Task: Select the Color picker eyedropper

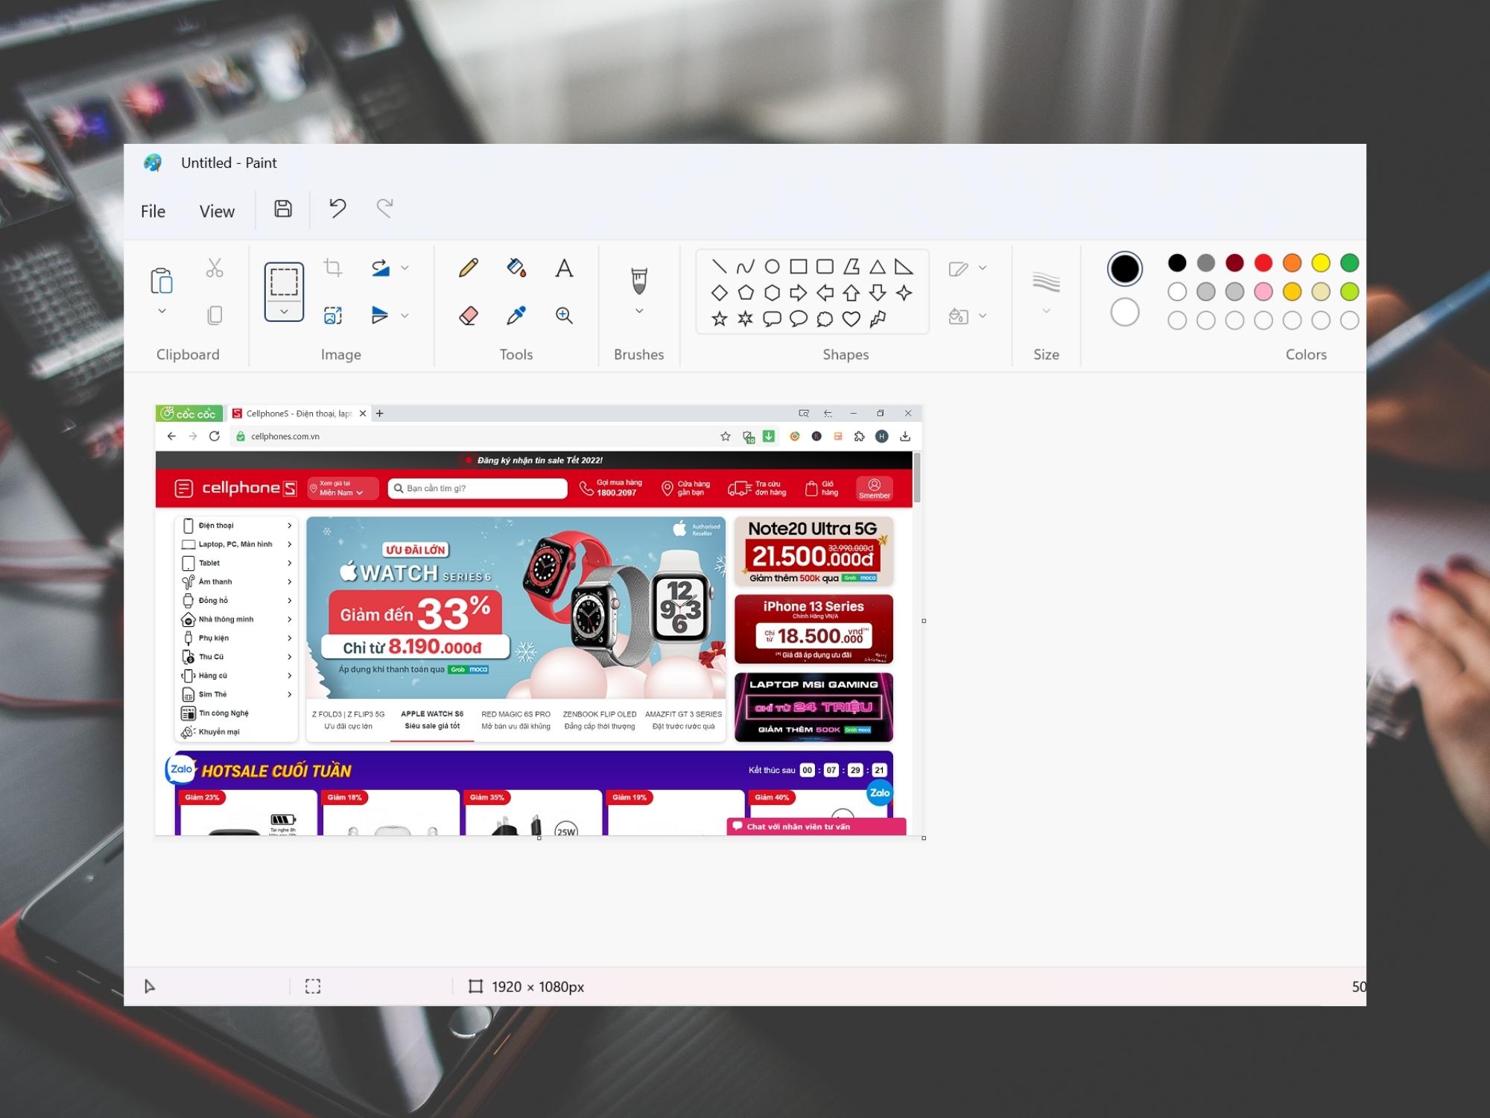Action: coord(516,315)
